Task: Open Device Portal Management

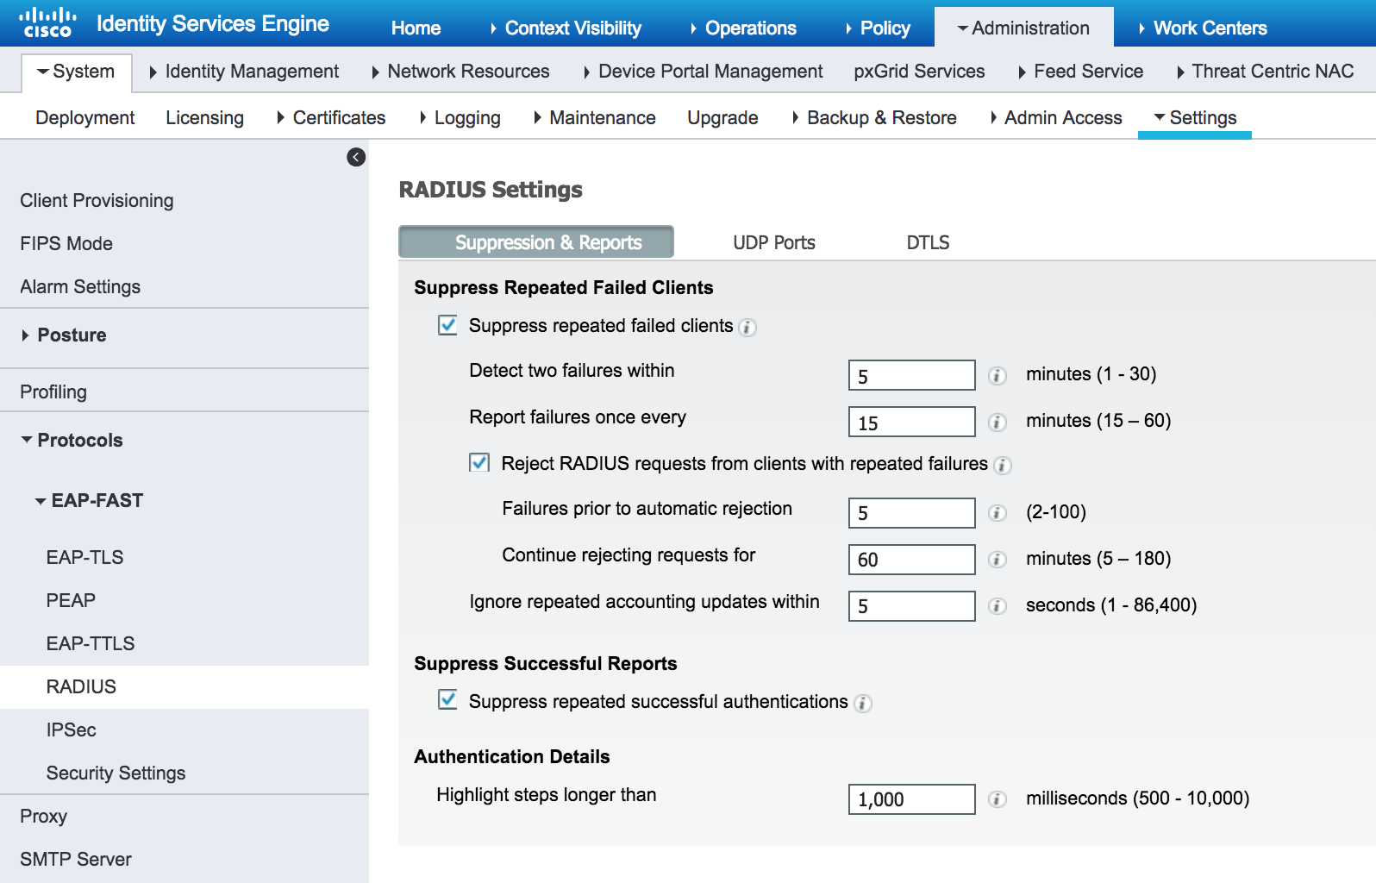Action: pos(703,72)
